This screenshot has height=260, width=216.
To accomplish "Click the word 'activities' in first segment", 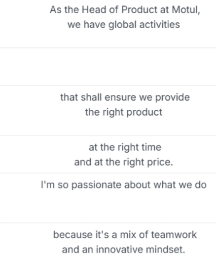I will click(160, 25).
